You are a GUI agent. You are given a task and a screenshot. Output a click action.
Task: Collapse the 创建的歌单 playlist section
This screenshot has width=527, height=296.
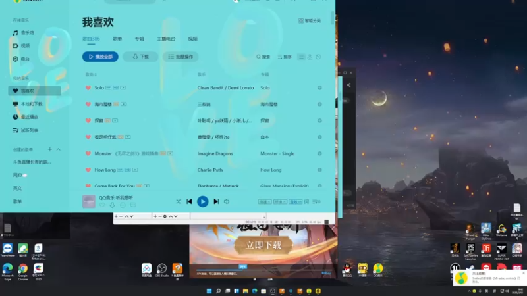click(x=59, y=149)
